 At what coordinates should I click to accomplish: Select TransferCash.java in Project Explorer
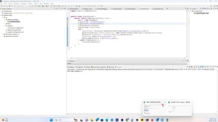(14, 22)
